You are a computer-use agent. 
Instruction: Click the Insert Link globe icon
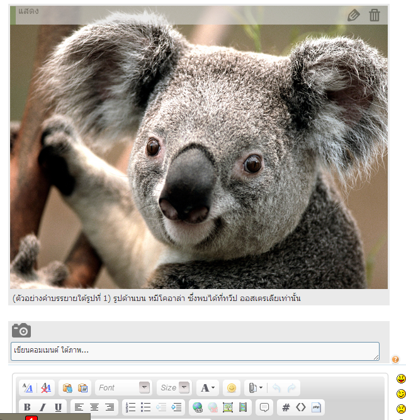coord(198,407)
